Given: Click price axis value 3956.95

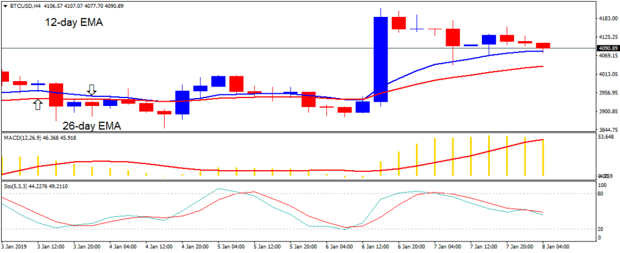Looking at the screenshot, I should [609, 93].
